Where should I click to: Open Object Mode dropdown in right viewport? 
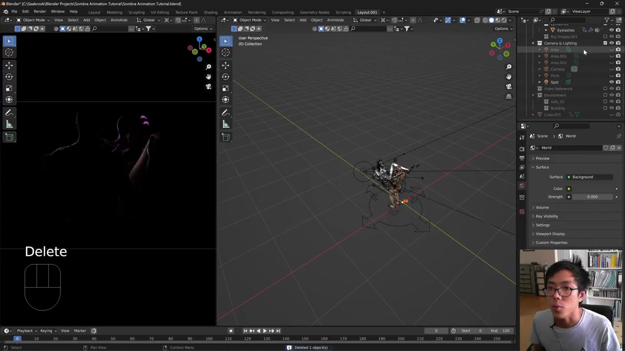click(250, 20)
